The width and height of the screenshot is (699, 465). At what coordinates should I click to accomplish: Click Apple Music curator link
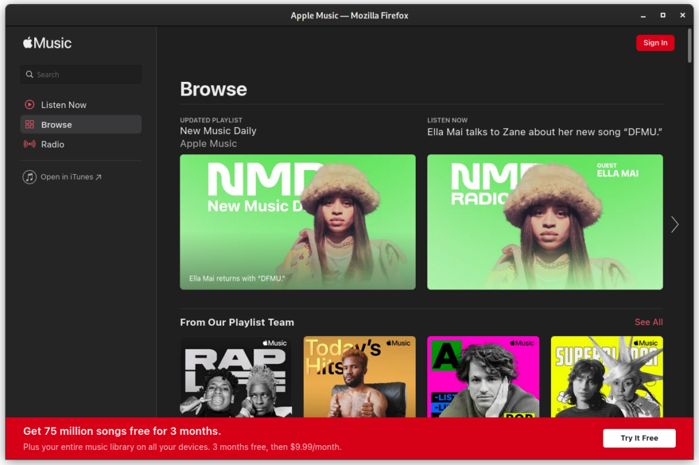(208, 143)
